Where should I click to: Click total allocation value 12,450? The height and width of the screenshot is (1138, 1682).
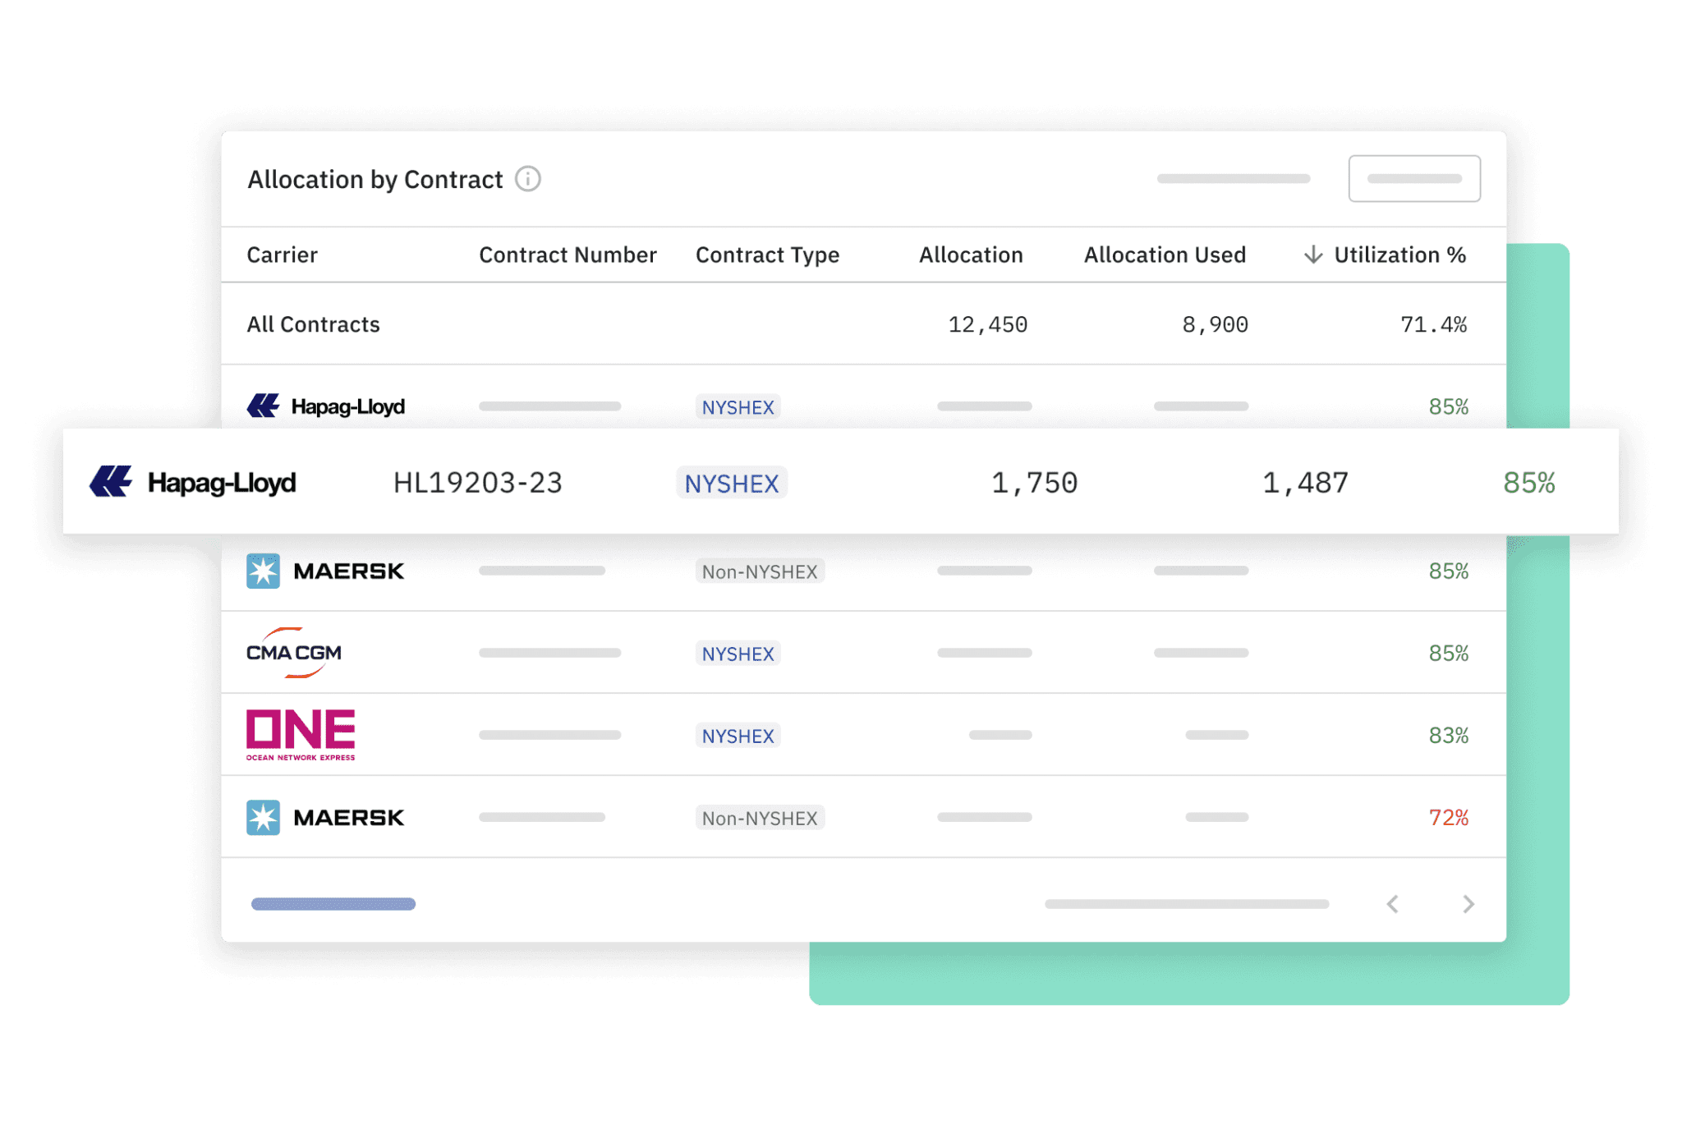pyautogui.click(x=988, y=325)
